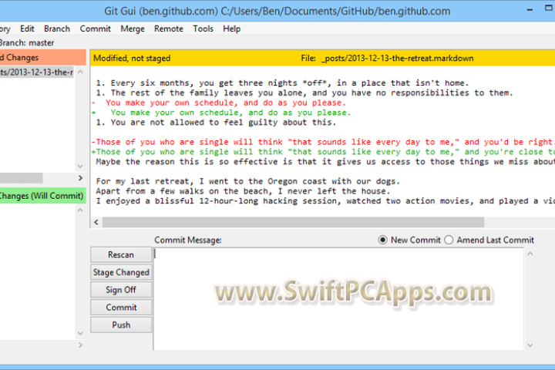Select the Amend Last Commit radio option
The width and height of the screenshot is (555, 370).
tap(449, 240)
